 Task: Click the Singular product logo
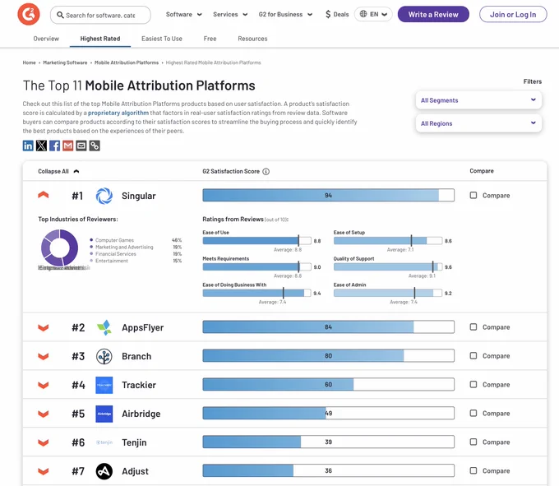104,196
